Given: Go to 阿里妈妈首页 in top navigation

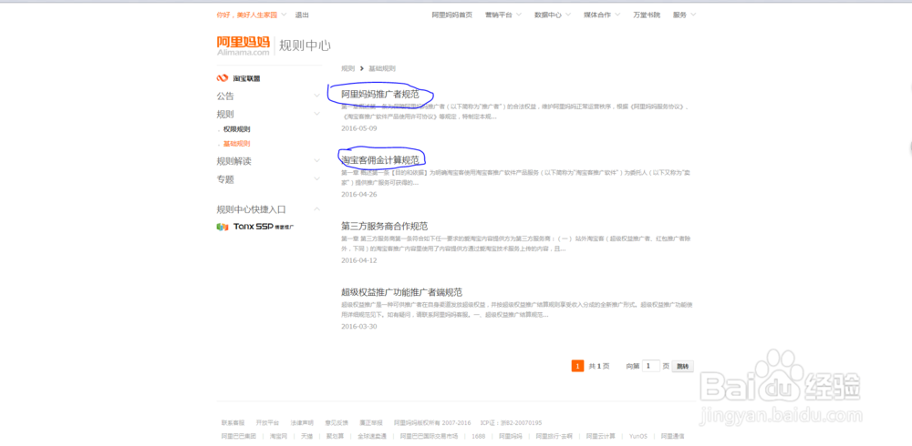Looking at the screenshot, I should click(452, 15).
